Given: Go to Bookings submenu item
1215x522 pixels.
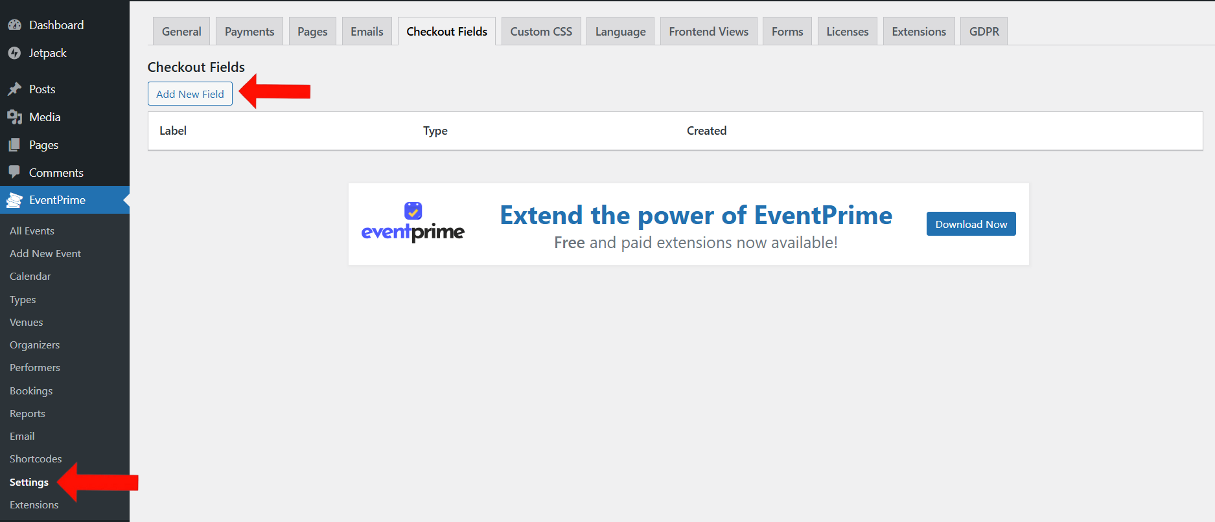Looking at the screenshot, I should click(x=31, y=391).
